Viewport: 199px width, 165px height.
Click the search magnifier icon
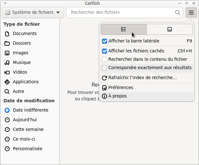178,13
